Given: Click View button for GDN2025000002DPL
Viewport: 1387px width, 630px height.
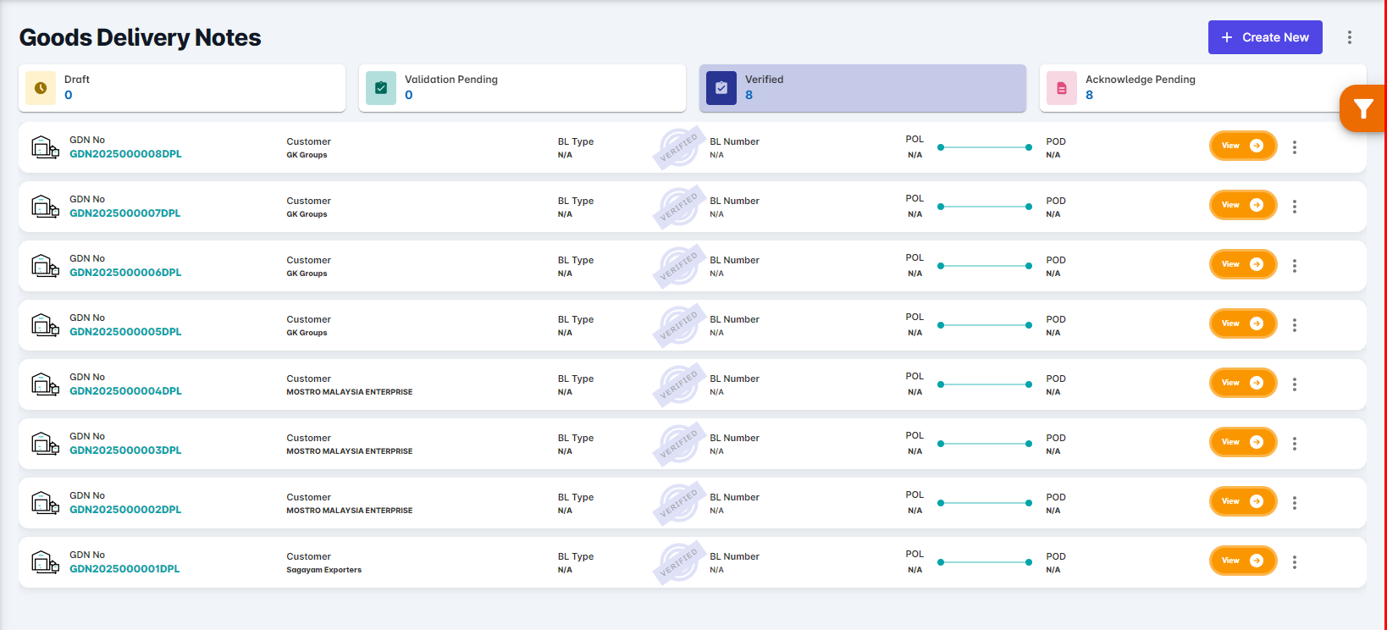Looking at the screenshot, I should [1242, 501].
